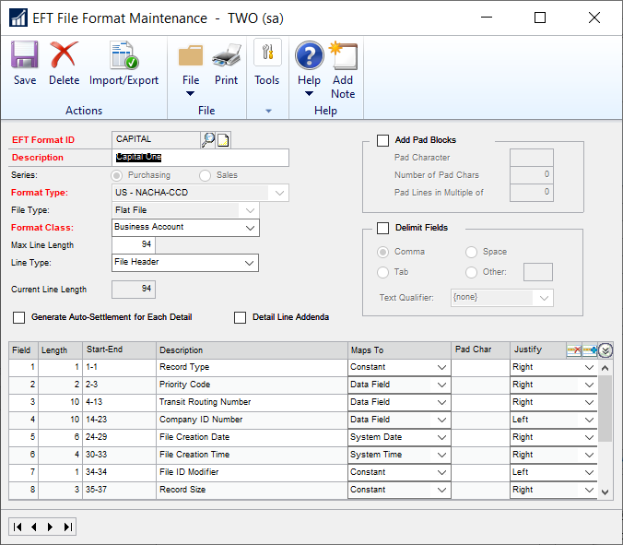Screen dimensions: 623x545
Task: Click the EFT Format ID lookup magnifier
Action: click(x=208, y=139)
